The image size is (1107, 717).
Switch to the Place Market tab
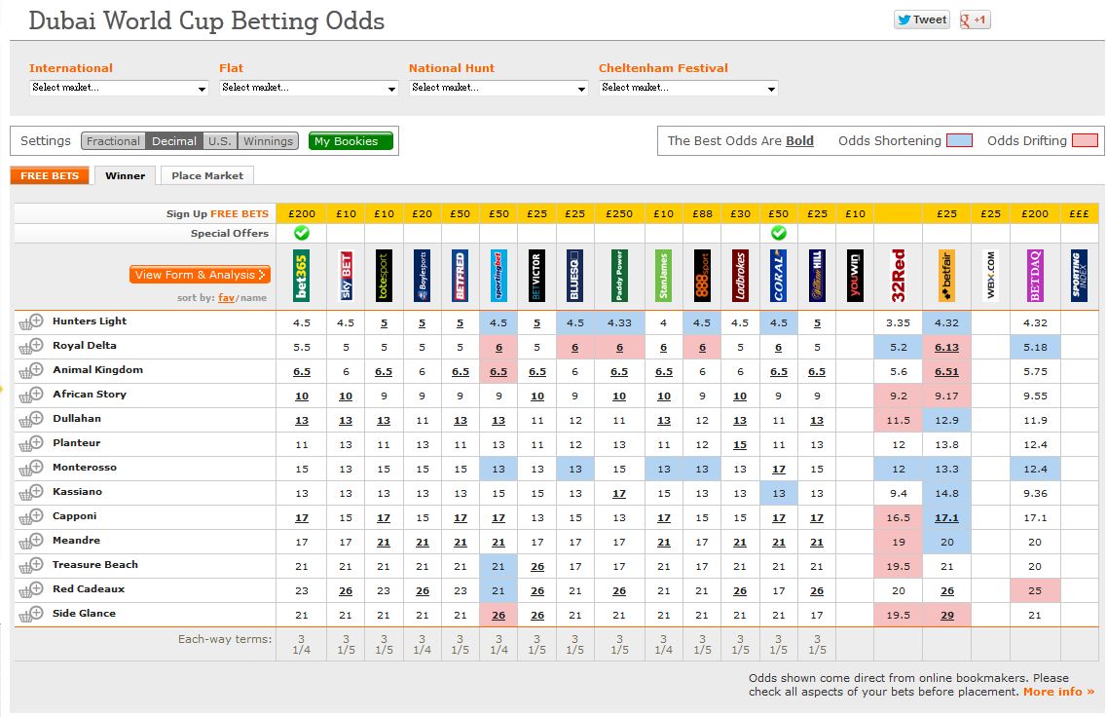[x=206, y=175]
